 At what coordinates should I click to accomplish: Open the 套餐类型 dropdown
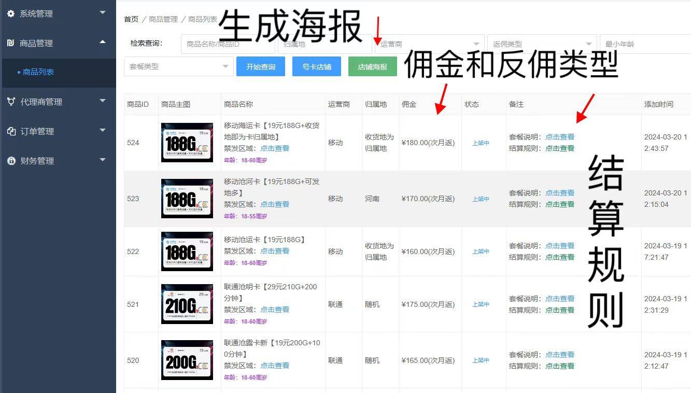click(x=178, y=66)
